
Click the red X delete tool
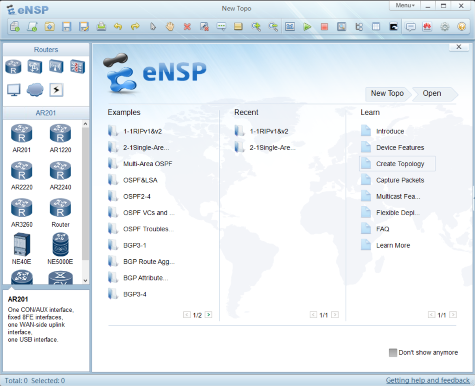pyautogui.click(x=187, y=26)
